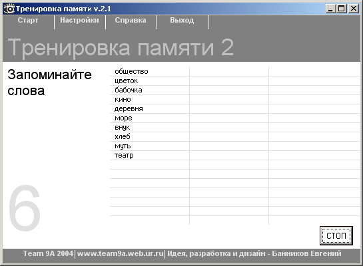Open the Старт menu
The height and width of the screenshot is (266, 363).
coord(28,21)
